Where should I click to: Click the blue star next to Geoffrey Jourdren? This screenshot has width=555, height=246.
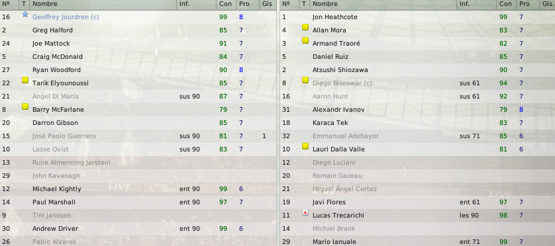tap(25, 15)
